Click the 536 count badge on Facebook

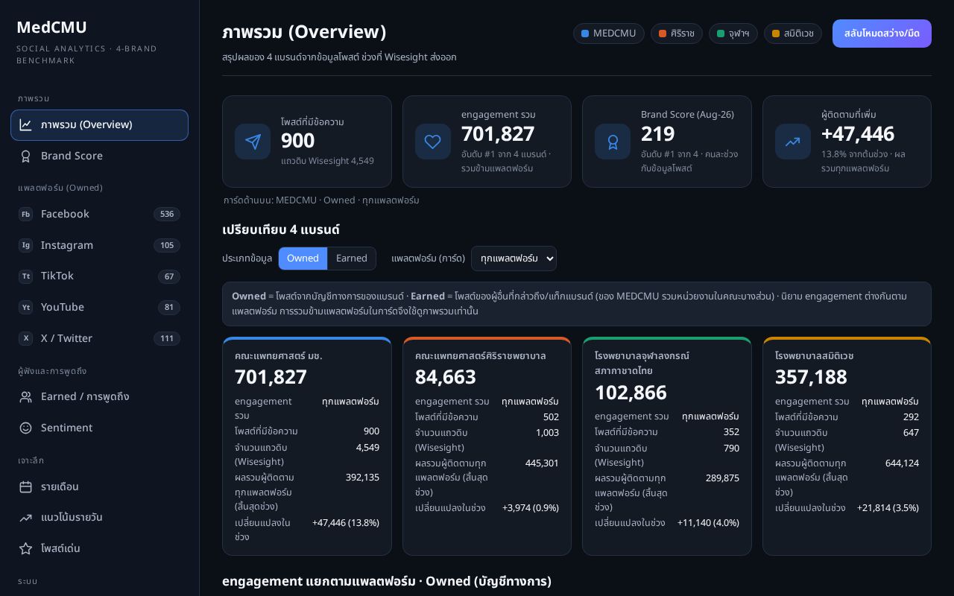167,215
